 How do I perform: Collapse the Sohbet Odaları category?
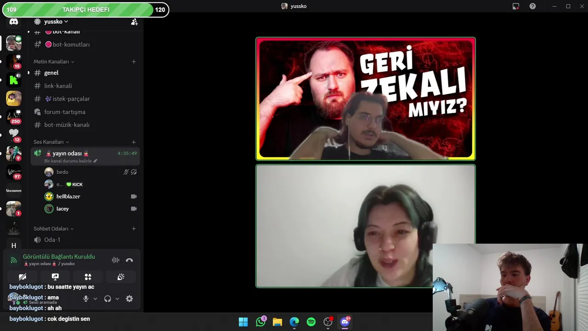(54, 228)
